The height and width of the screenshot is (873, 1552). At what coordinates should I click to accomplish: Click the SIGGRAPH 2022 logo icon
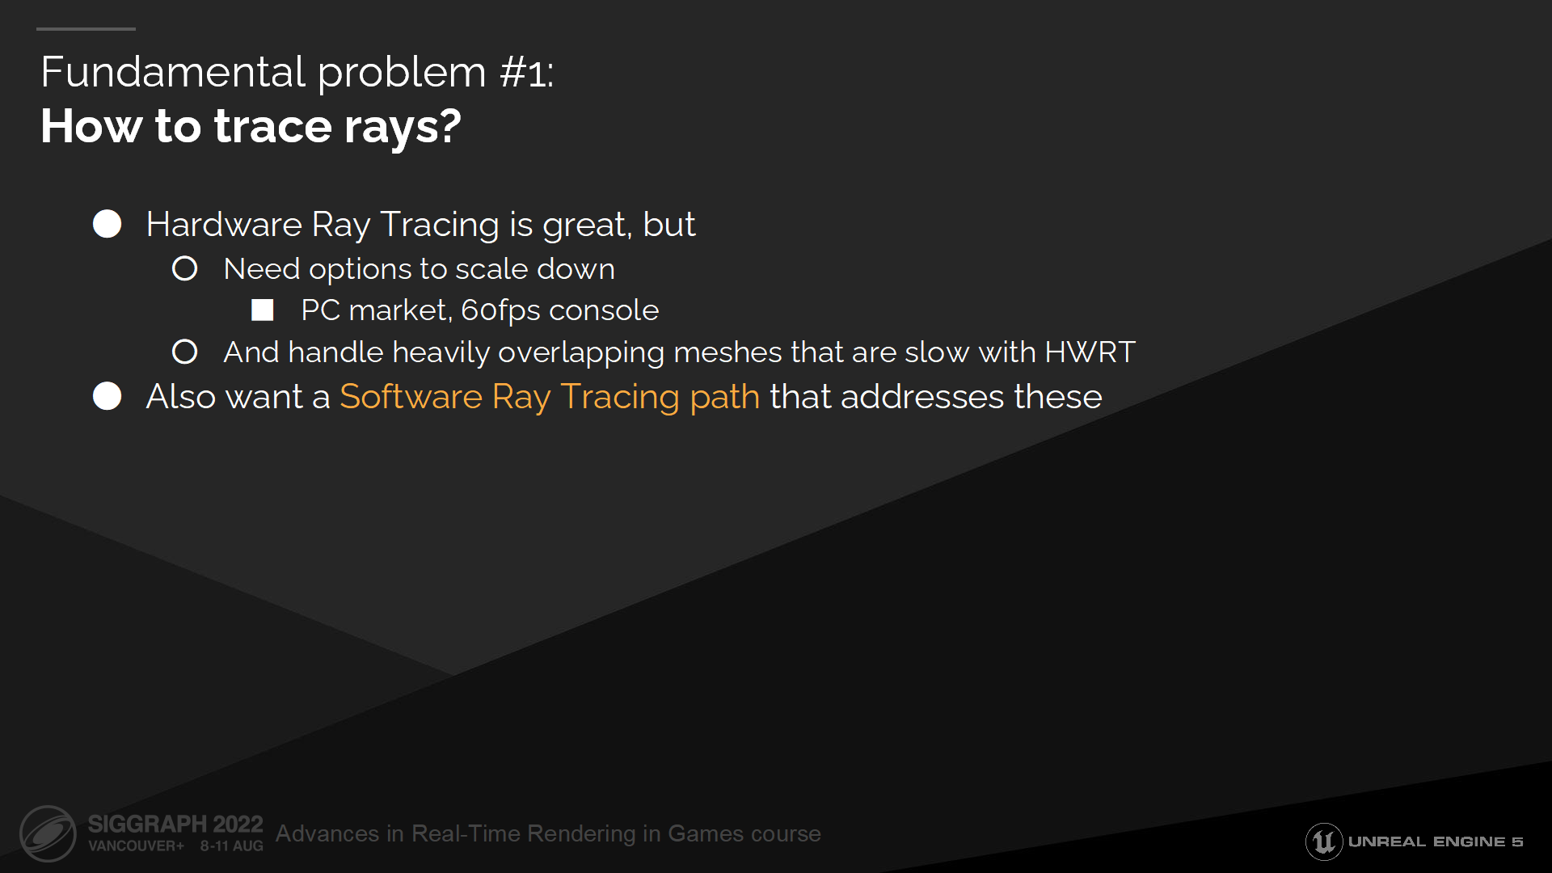pos(48,833)
